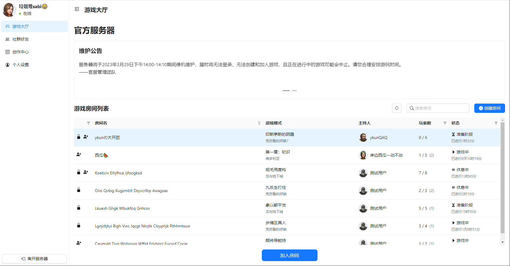Click the friend icon in 西瓜 row
Viewport: 510px width, 266px height.
coord(79,154)
